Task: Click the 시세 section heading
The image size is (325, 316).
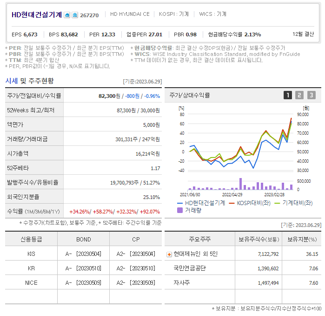Action: point(12,81)
